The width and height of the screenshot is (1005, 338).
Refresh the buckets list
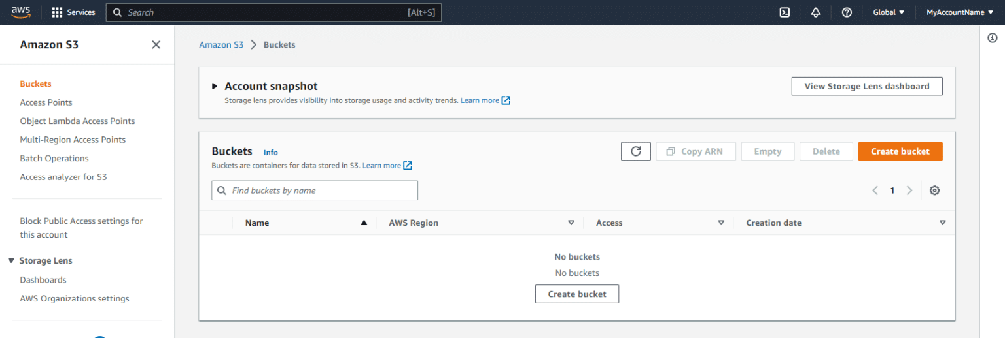pos(635,151)
